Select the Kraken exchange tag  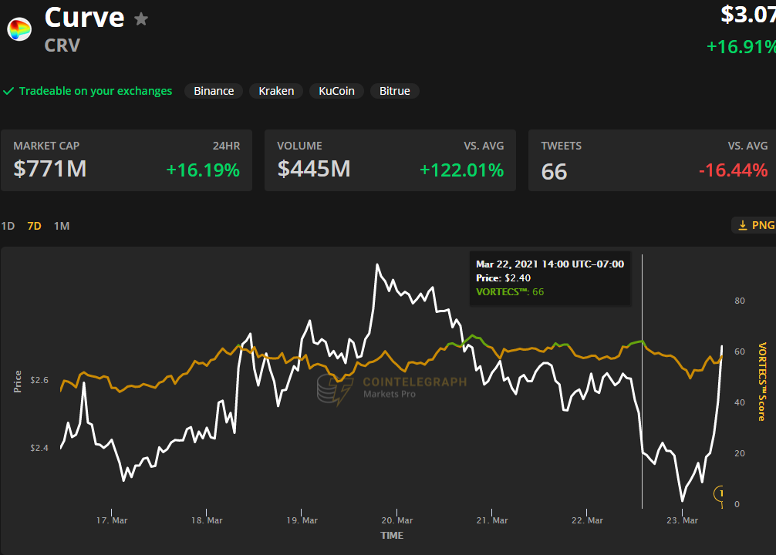pyautogui.click(x=276, y=91)
